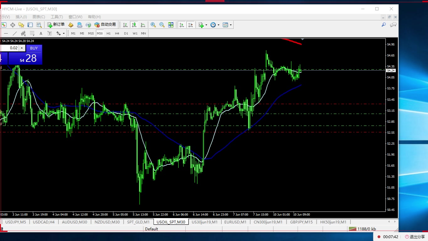Switch timeframe to MN
428x241 pixels.
(143, 33)
